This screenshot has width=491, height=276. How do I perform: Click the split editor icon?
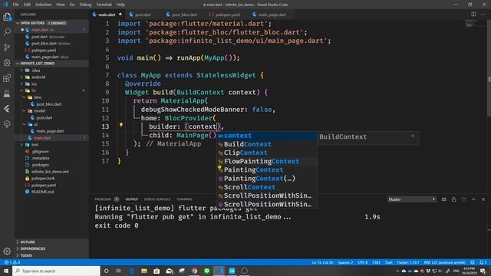pyautogui.click(x=473, y=14)
